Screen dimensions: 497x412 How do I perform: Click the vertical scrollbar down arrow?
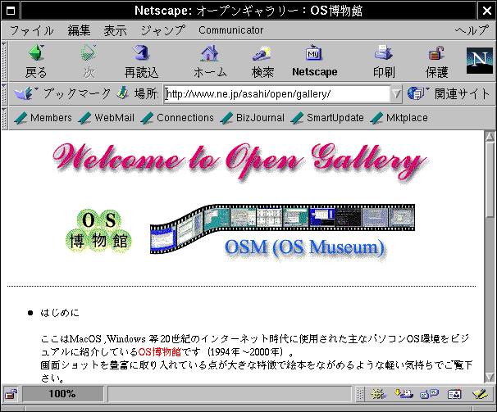pos(490,377)
